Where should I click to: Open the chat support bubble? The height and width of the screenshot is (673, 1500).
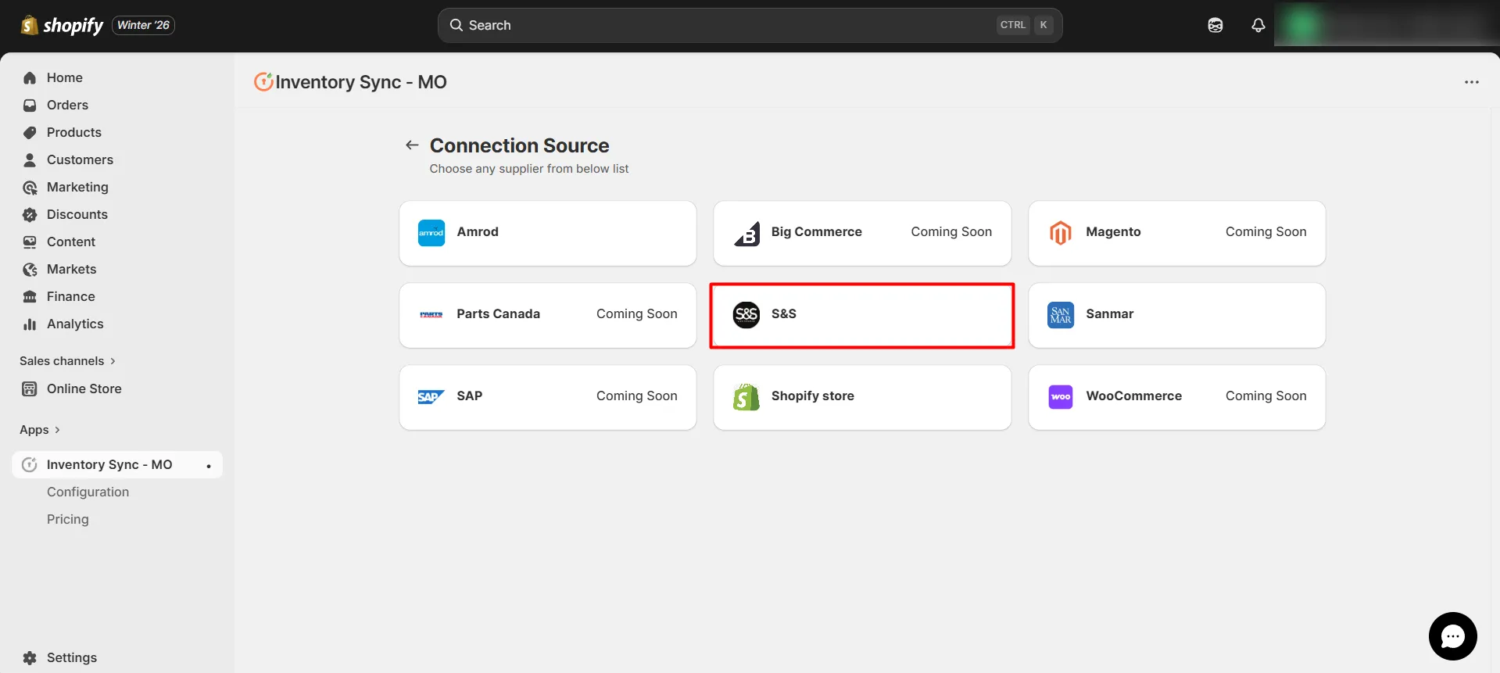(x=1452, y=636)
